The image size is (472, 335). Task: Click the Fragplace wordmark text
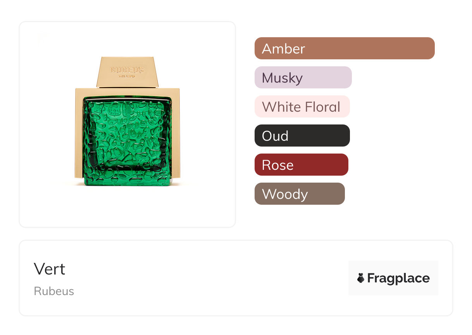pyautogui.click(x=398, y=278)
